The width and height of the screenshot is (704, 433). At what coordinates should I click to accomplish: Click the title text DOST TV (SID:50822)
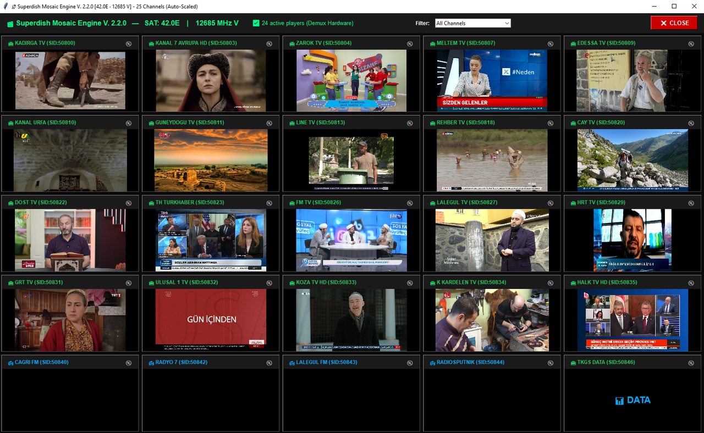[x=41, y=202]
